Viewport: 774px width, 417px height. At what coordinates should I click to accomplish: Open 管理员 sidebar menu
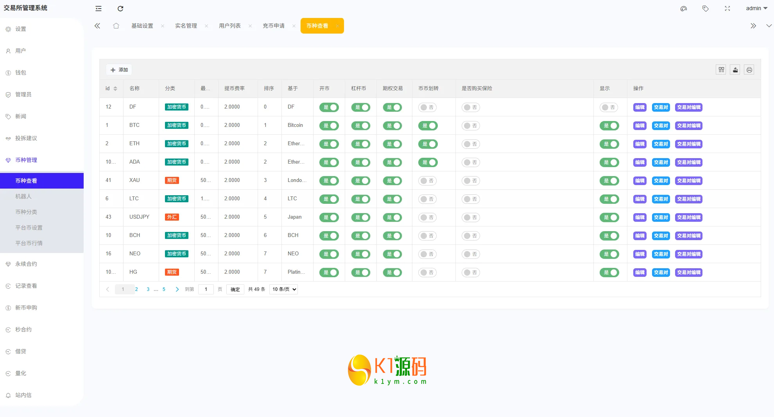[42, 94]
